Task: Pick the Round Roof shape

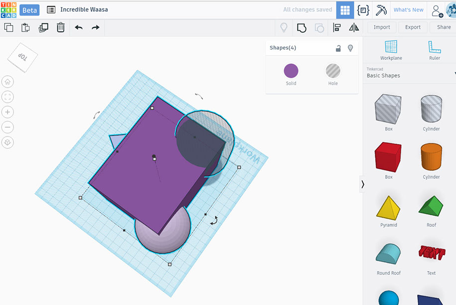Action: [x=388, y=254]
